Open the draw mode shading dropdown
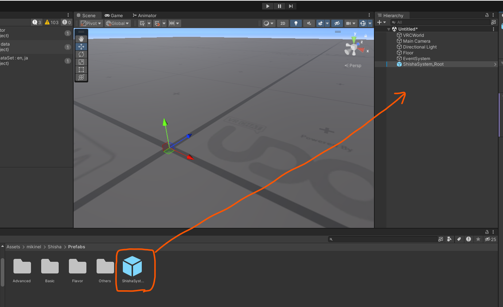This screenshot has width=503, height=307. [x=269, y=23]
